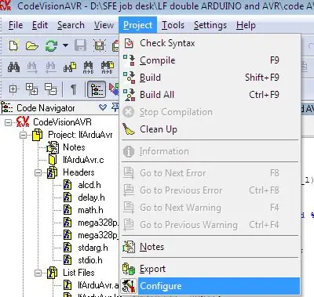
Task: Click the green Reload arrows icon
Action: [51, 45]
